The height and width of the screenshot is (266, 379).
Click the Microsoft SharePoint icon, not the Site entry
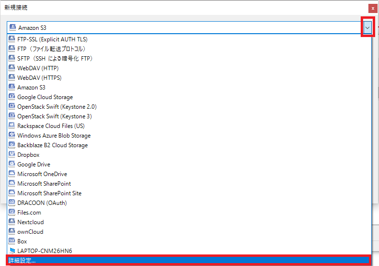tap(12, 183)
